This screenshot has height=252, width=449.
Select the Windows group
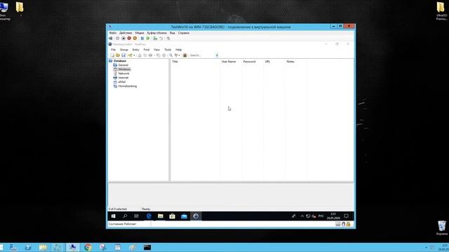124,69
